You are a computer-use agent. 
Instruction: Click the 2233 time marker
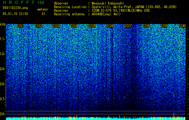coord(56,26)
